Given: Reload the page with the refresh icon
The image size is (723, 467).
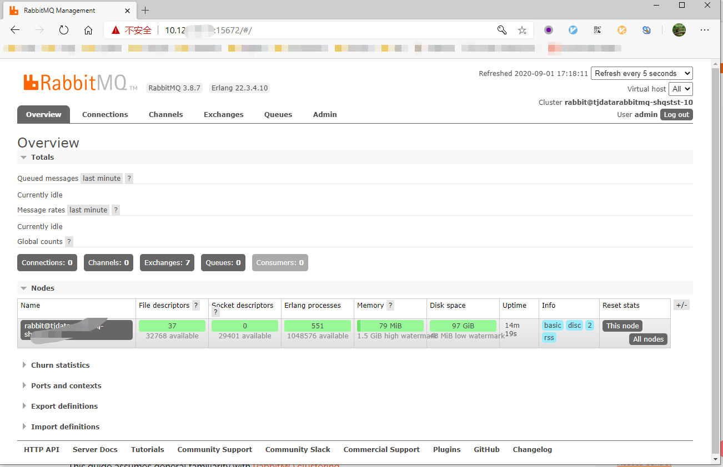Looking at the screenshot, I should point(64,30).
